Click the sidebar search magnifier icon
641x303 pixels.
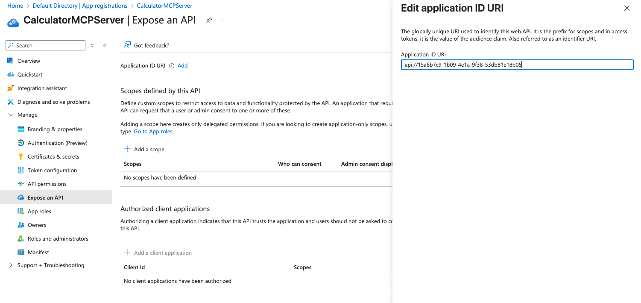(x=11, y=45)
